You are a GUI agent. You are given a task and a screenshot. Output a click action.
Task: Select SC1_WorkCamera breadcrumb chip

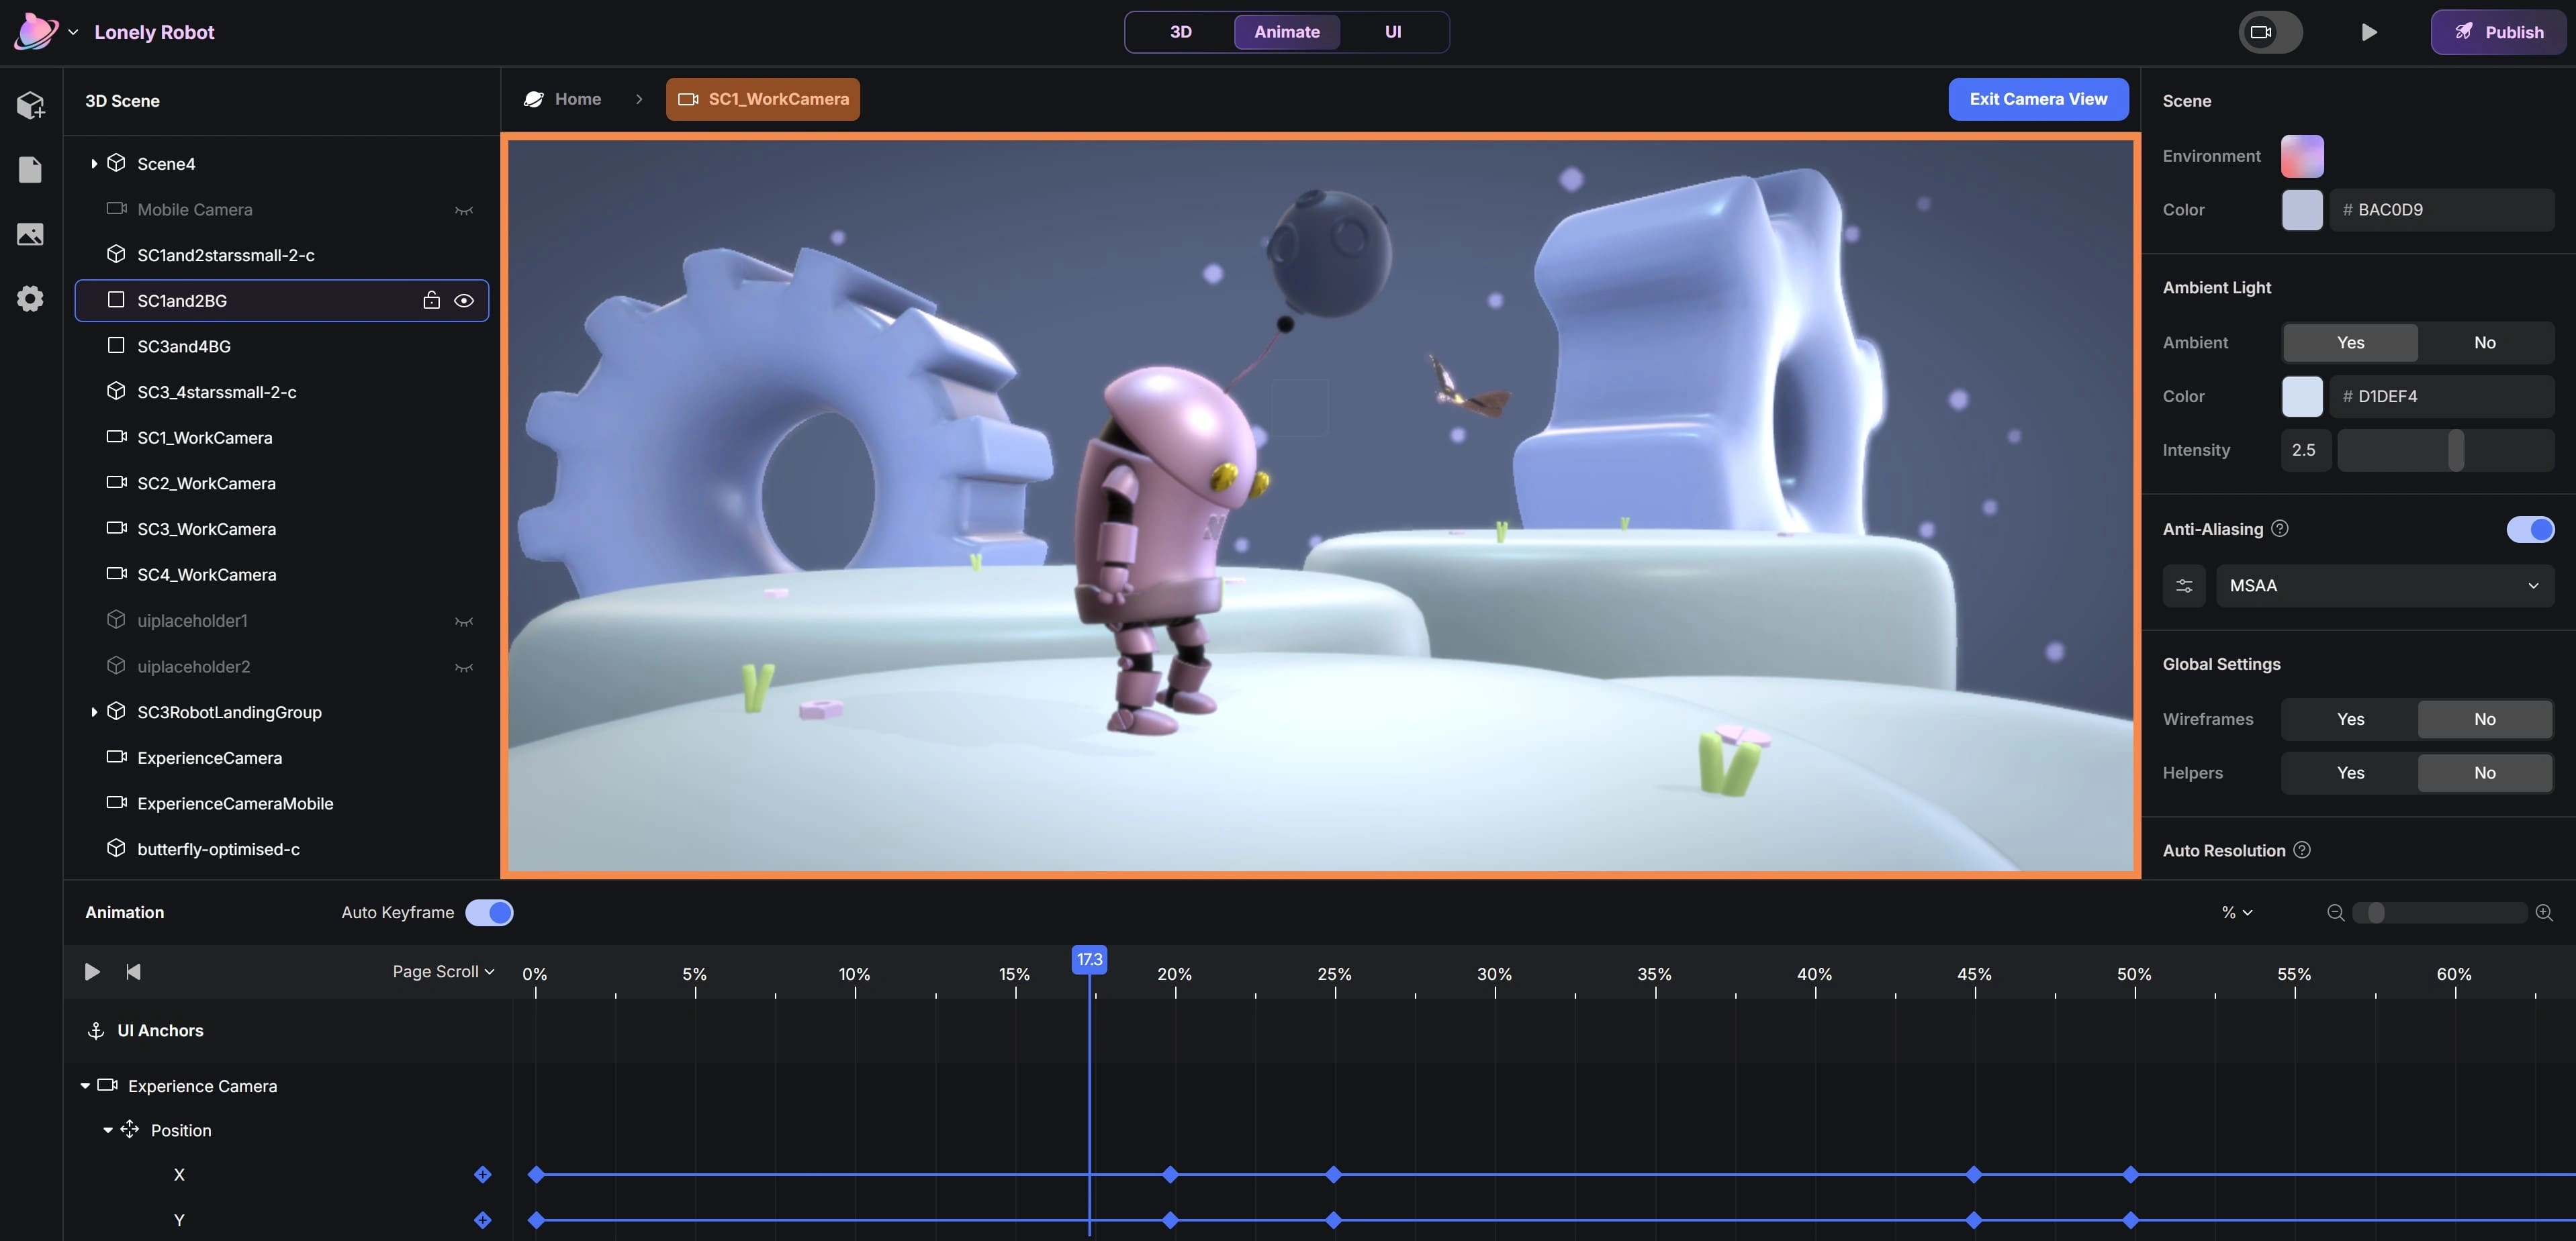763,99
